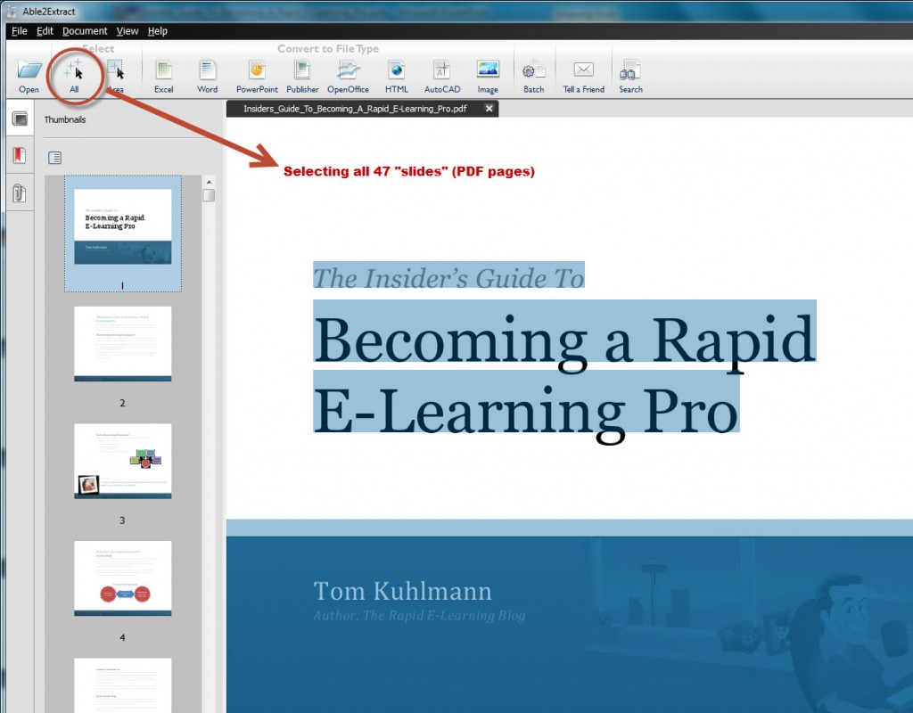913x713 pixels.
Task: Switch to the Insiders_Guide PDF document tab
Action: 355,108
